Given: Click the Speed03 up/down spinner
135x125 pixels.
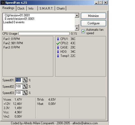Looking at the screenshot, I should pos(25,93).
